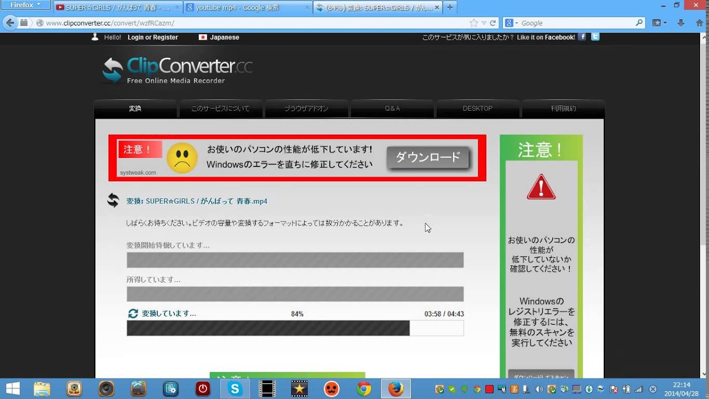709x399 pixels.
Task: Open the Windows Start button
Action: click(13, 388)
